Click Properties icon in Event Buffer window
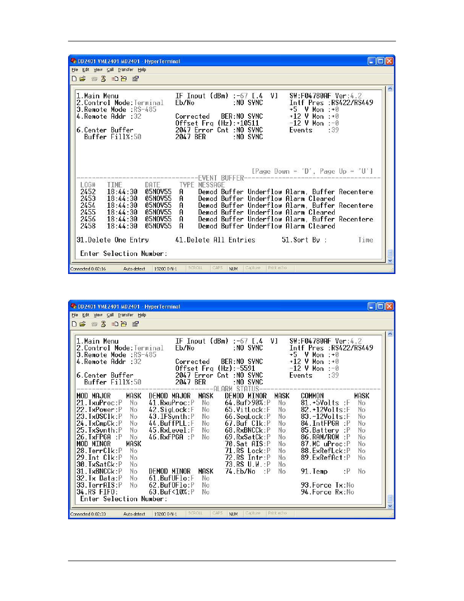464x601 pixels. click(135, 78)
